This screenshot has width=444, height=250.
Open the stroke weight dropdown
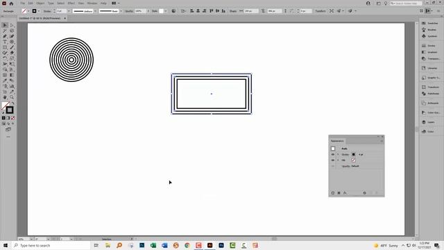69,11
